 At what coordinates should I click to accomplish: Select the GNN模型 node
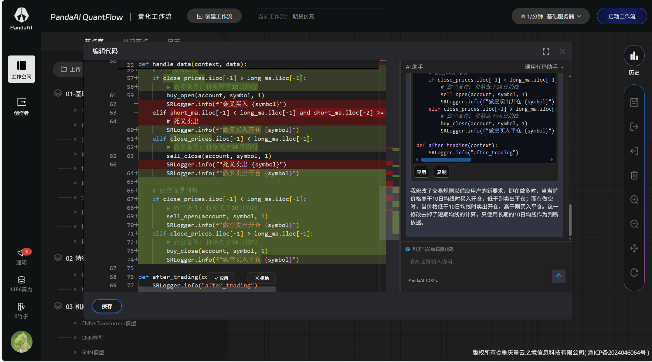(x=93, y=352)
